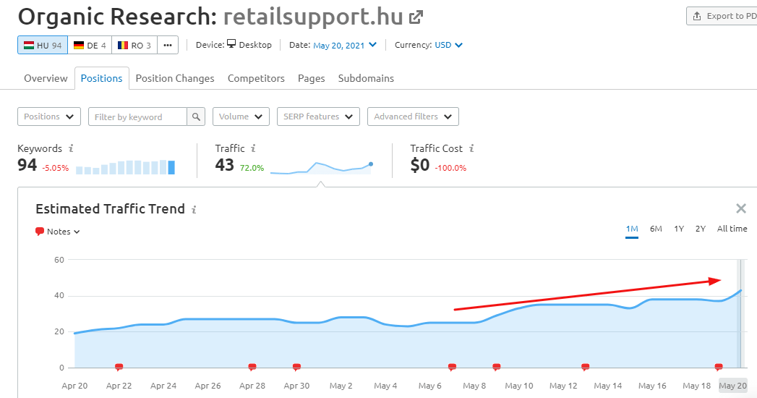This screenshot has width=757, height=398.
Task: Click Keywords info icon
Action: point(71,148)
